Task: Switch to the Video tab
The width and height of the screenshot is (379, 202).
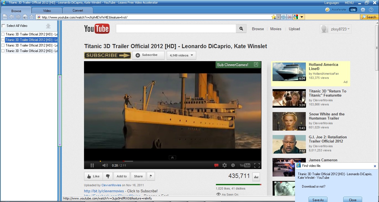Action: 47,11
